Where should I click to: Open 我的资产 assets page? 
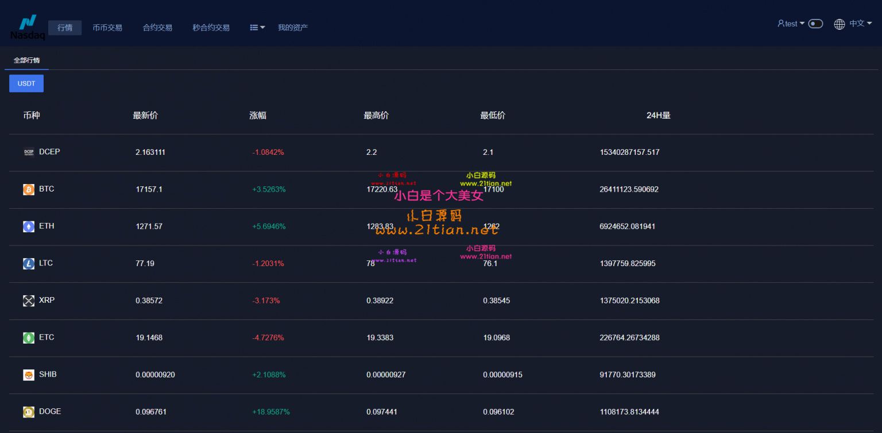point(293,28)
